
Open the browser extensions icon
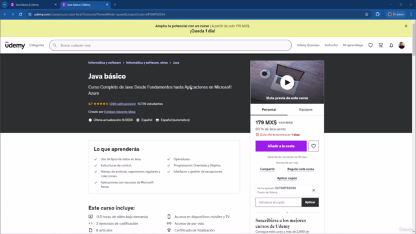tap(378, 14)
